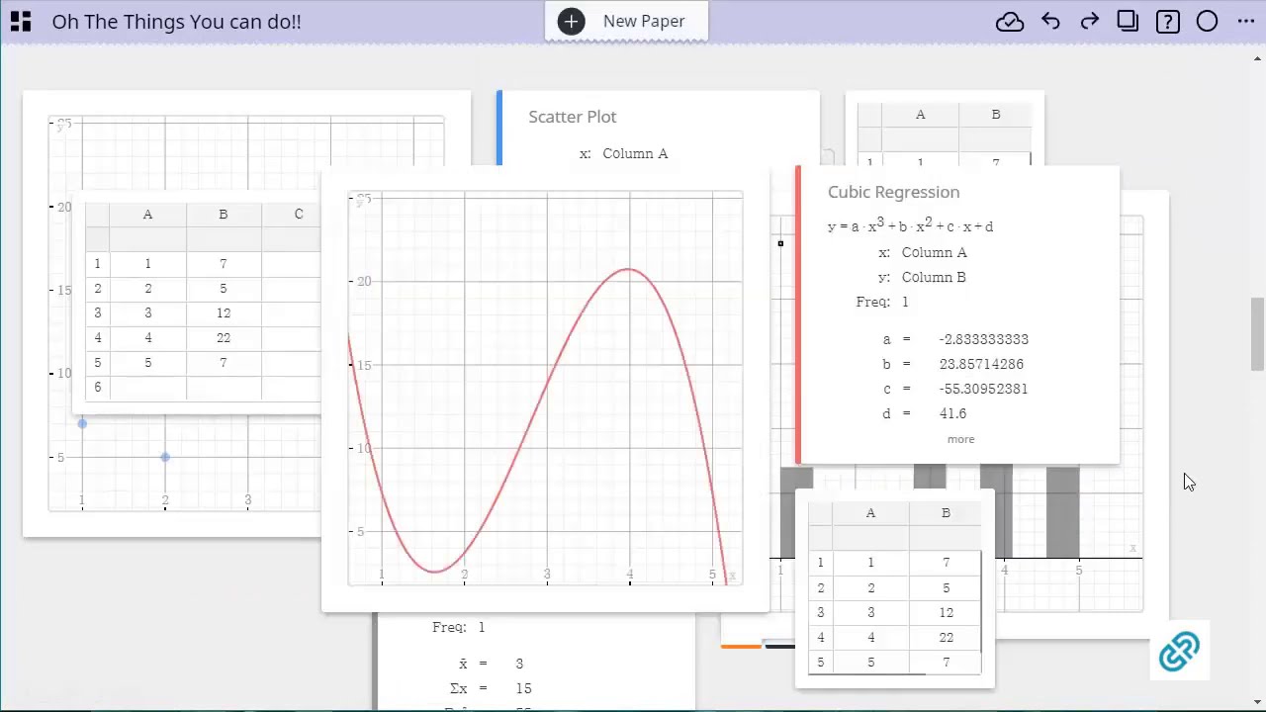Click the cloud saved status icon

(x=1010, y=22)
